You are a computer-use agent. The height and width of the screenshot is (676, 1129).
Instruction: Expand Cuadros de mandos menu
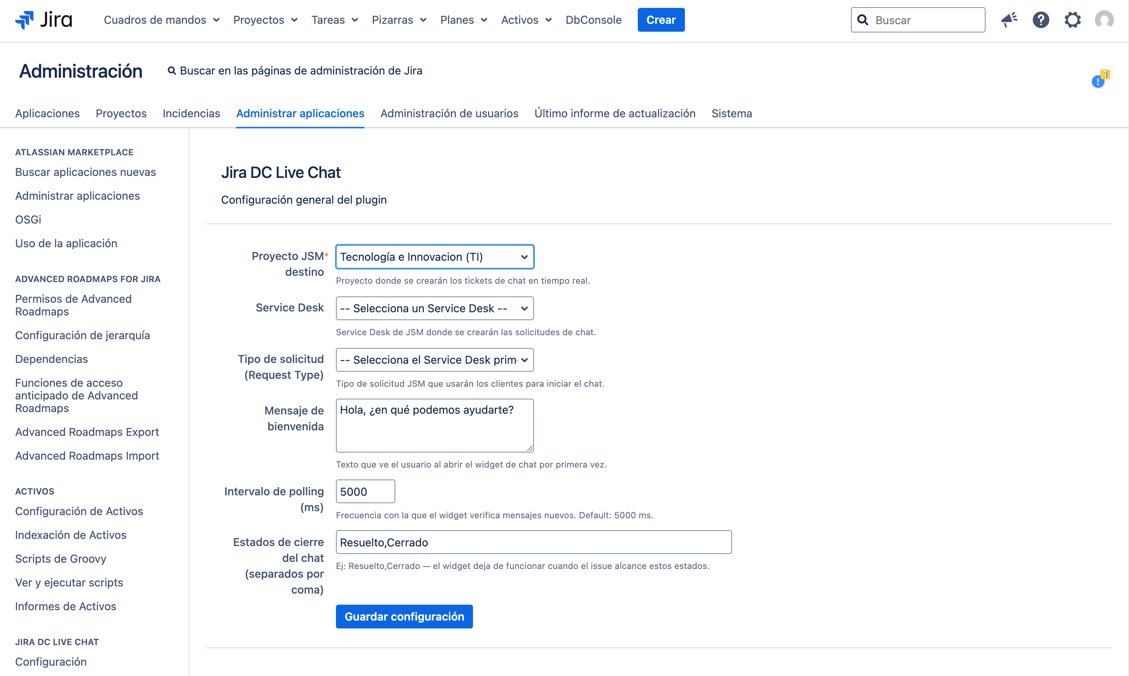162,19
